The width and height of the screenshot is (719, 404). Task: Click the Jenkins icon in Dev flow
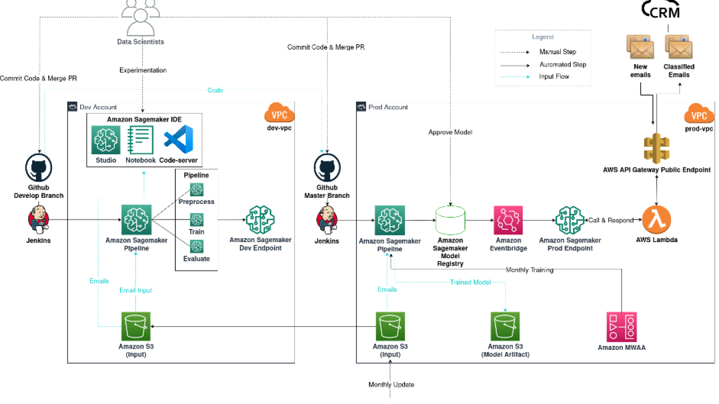click(39, 219)
